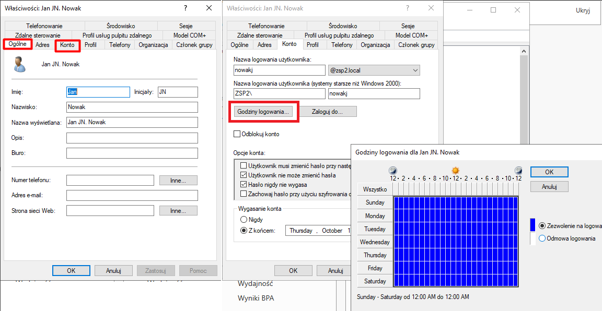Switch to Członek grupy tab in left dialog
Image resolution: width=602 pixels, height=311 pixels.
tap(194, 45)
